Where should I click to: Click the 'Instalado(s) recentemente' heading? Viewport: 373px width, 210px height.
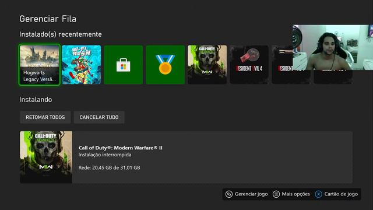[x=61, y=34]
